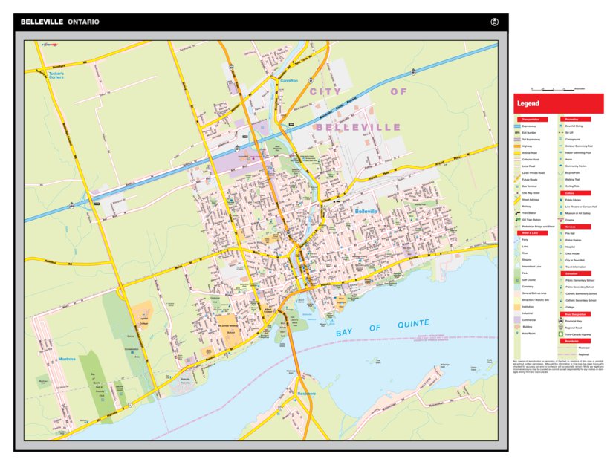Click the blue Expressway color sample
The image size is (616, 465).
tap(519, 126)
